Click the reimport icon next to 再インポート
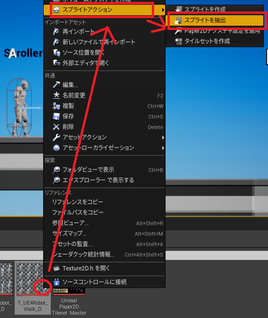Viewport: 268px width, 318px height. (x=56, y=31)
